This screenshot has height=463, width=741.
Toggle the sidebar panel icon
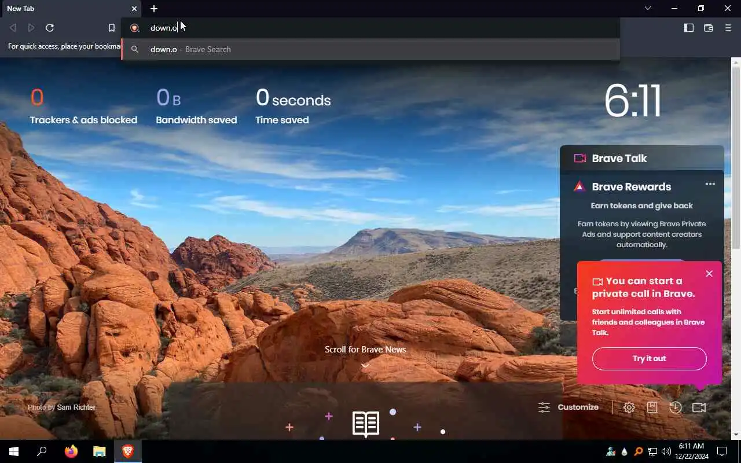(689, 28)
